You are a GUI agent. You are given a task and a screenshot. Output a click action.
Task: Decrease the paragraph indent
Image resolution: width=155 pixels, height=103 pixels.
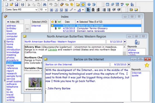[x=114, y=10]
